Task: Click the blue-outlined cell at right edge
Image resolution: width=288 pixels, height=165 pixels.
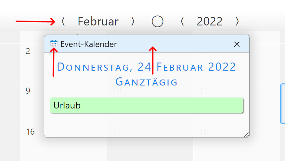Action: point(283,104)
